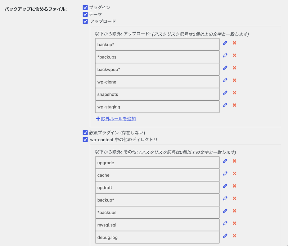
Task: Edit the 'upgrade' exclusion rule
Action: point(225,161)
